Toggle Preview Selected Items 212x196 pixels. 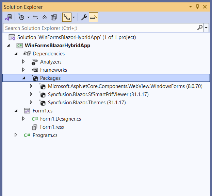point(93,17)
